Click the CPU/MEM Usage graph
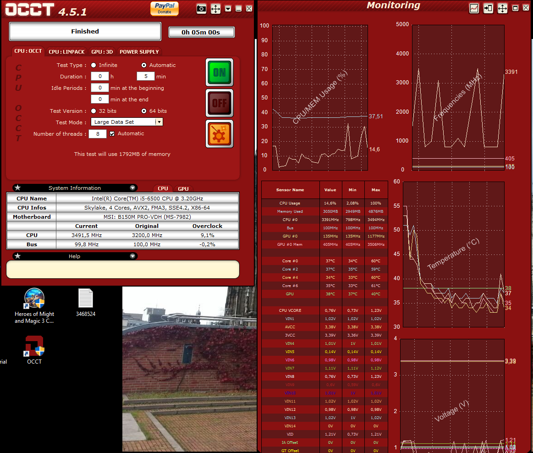This screenshot has height=453, width=533. tap(320, 98)
